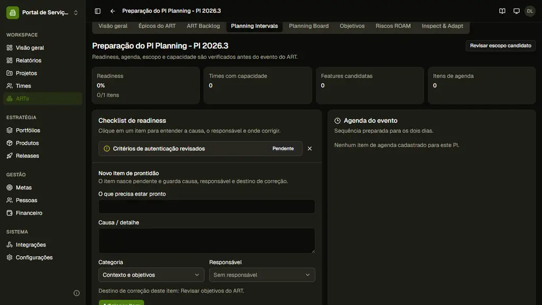This screenshot has height=305, width=542.
Task: Open Configurações in the sidebar
Action: coord(43,257)
